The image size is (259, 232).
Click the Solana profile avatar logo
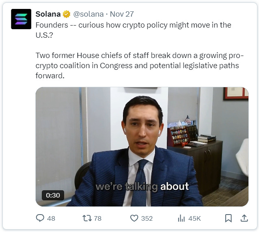click(x=21, y=19)
